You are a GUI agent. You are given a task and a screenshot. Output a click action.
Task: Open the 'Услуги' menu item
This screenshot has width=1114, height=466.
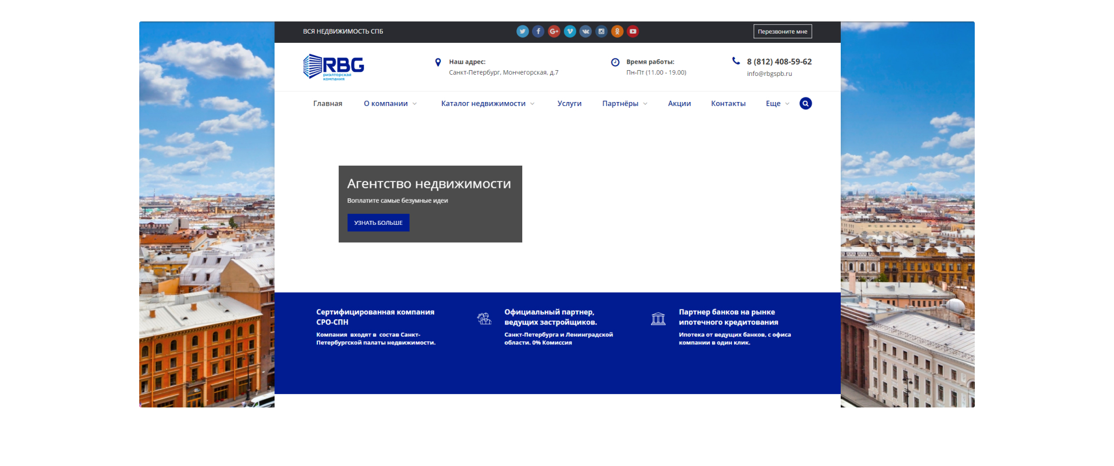pyautogui.click(x=569, y=104)
